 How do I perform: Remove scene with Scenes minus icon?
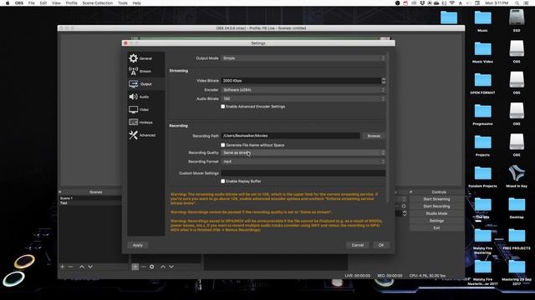[x=71, y=267]
